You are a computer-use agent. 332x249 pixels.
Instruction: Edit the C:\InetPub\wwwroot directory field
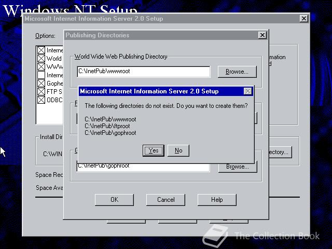pos(144,72)
